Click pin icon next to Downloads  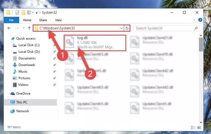[54, 65]
